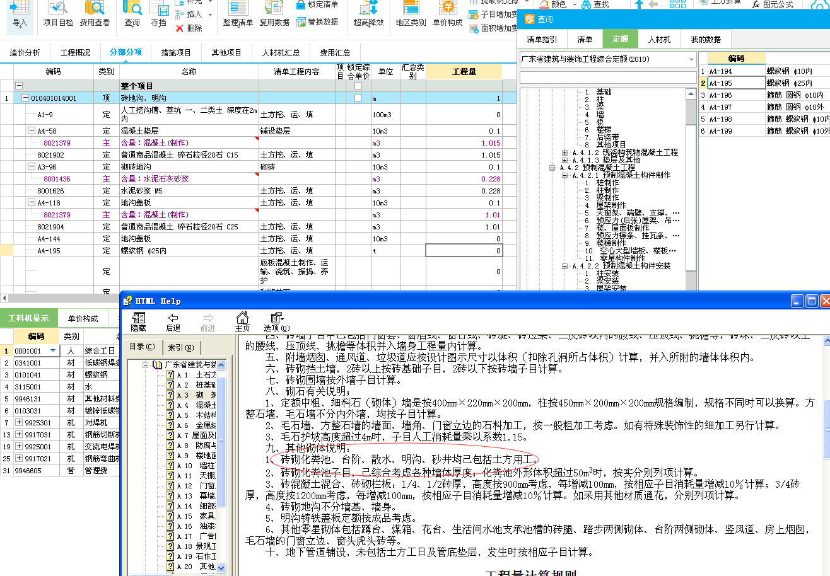
Task: Toggle 锁定综合单价 checkbox in 整个项目 row
Action: point(358,86)
